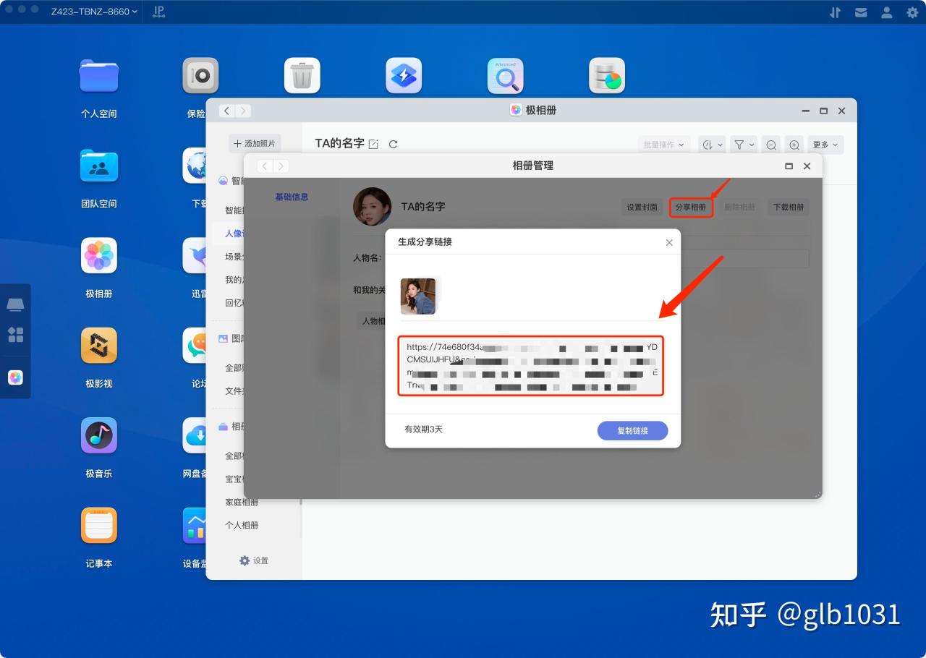The image size is (926, 658).
Task: Select 个人相册 in the sidebar
Action: pos(242,525)
